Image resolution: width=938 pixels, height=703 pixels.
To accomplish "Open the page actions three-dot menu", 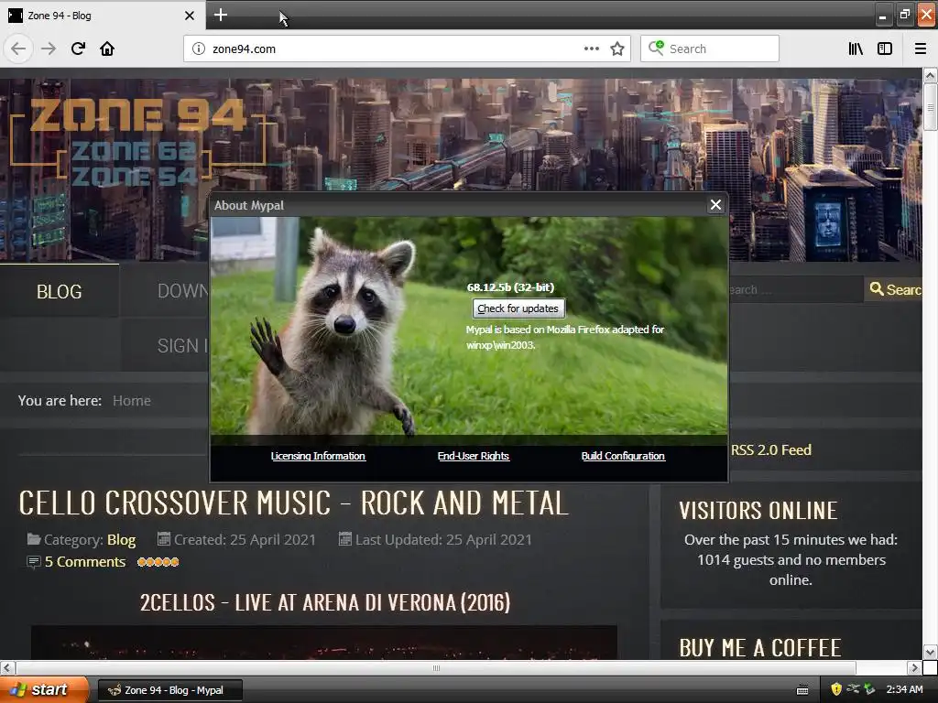I will pyautogui.click(x=591, y=49).
